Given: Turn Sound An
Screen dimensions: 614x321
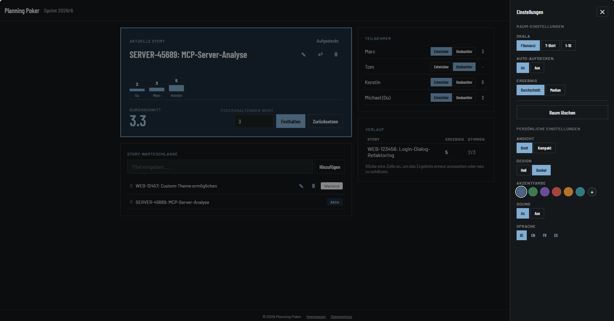Looking at the screenshot, I should (x=523, y=213).
